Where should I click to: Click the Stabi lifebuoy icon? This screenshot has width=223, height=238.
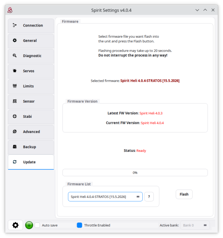click(x=15, y=116)
